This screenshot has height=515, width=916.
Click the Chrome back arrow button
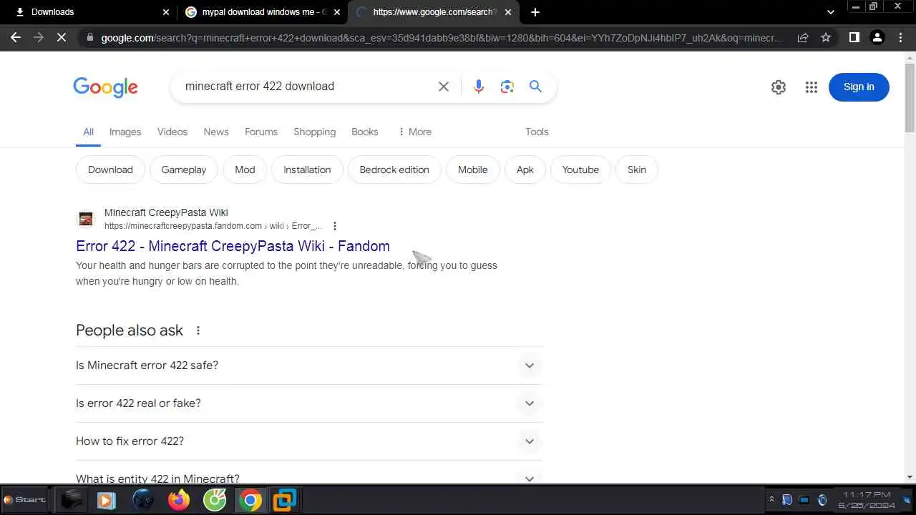pos(16,37)
